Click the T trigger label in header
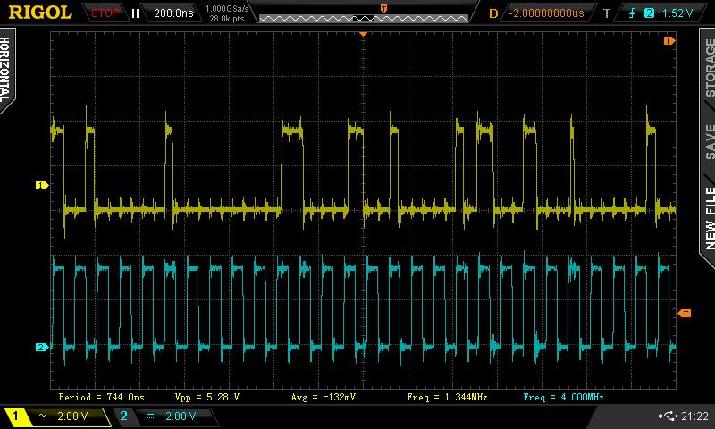This screenshot has height=429, width=715. [607, 13]
